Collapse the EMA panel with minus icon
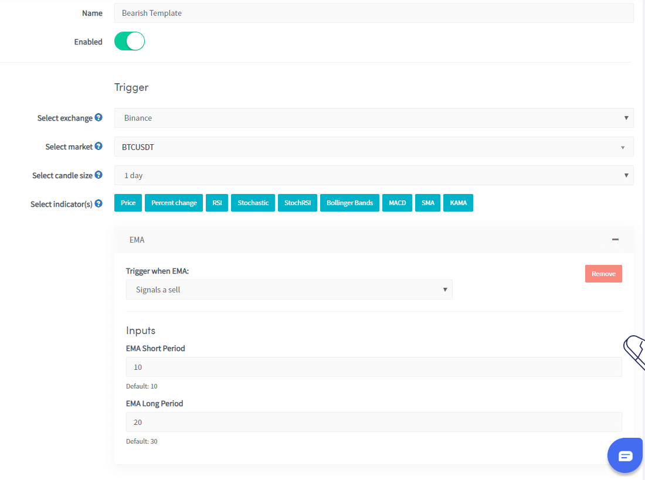Screen dimensions: 645x480 (x=615, y=239)
